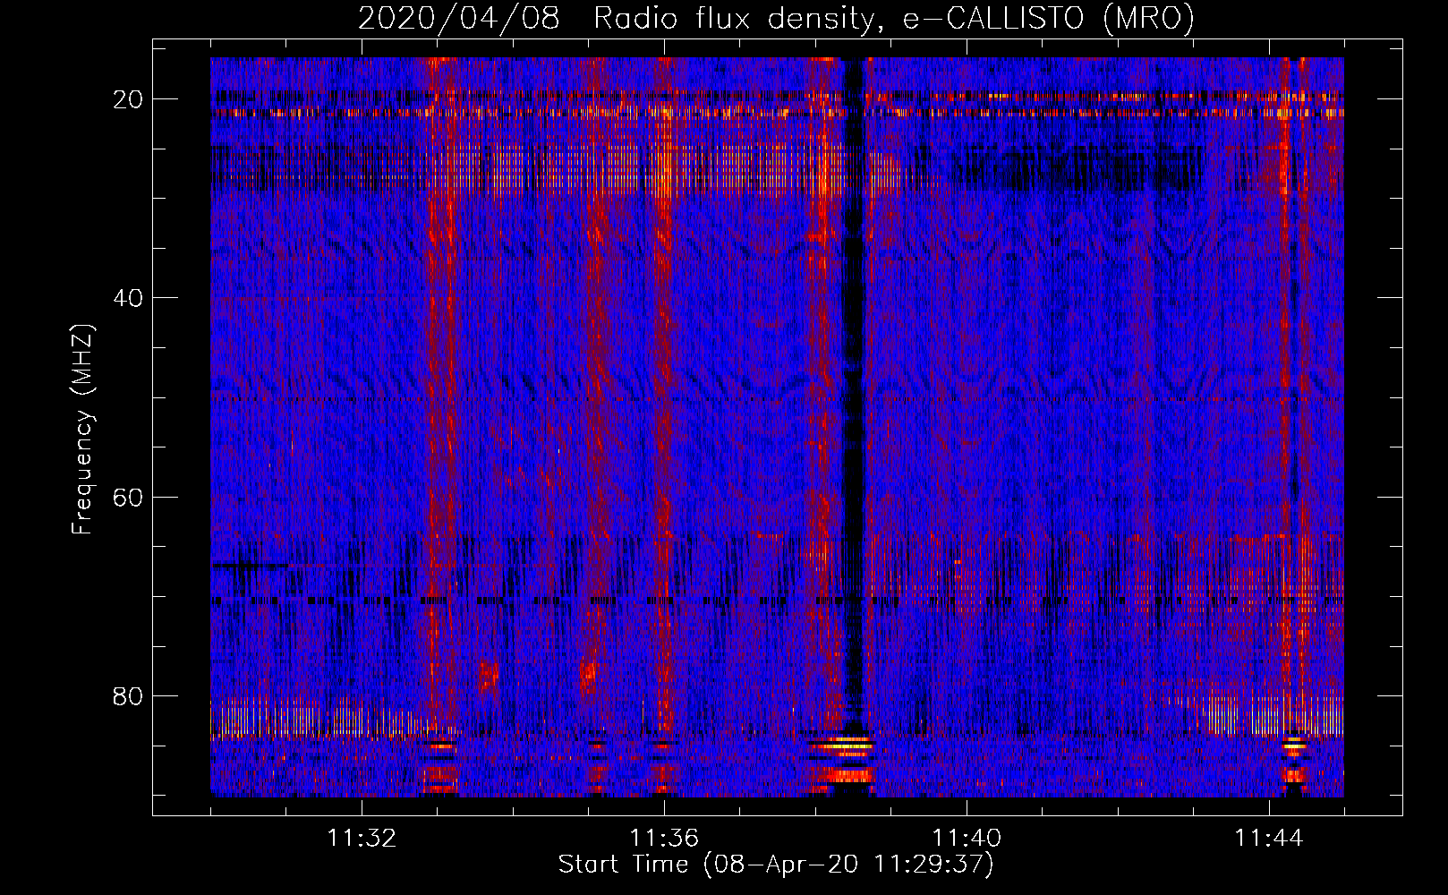Click the 11:40 time tick label
This screenshot has width=1448, height=895.
tap(967, 839)
